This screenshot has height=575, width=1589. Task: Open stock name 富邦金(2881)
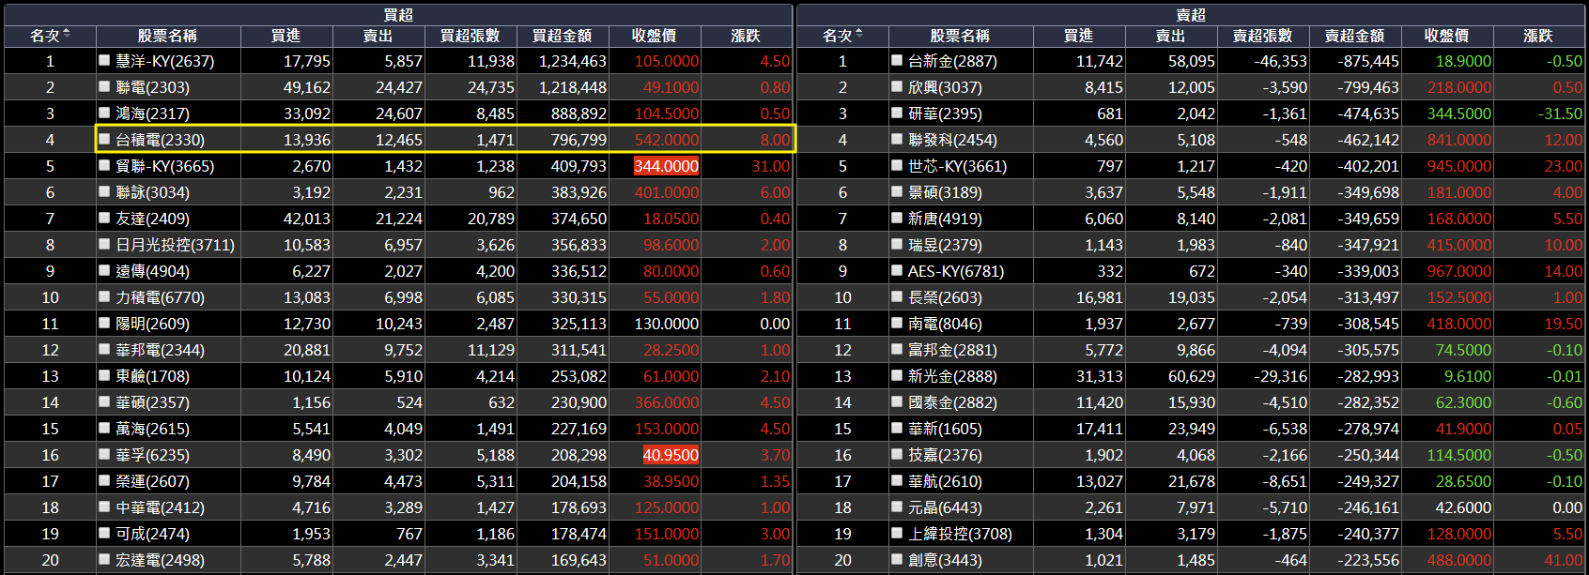[952, 350]
